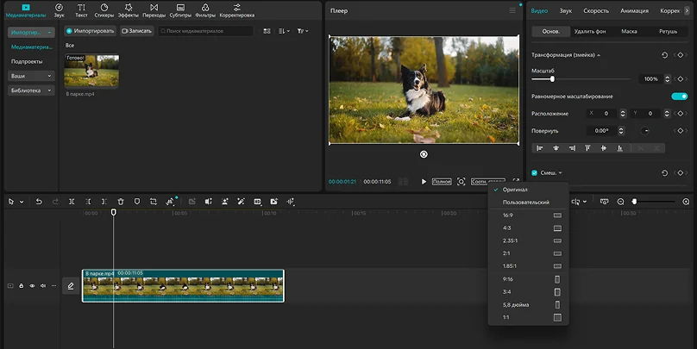Click the marker shield icon in timeline toolbar

tap(137, 202)
